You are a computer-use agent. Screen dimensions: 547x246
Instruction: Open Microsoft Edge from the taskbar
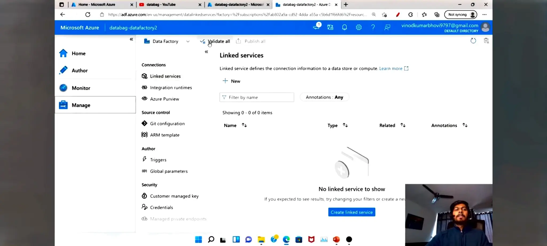coord(286,239)
